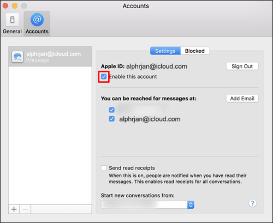
Task: Toggle the alphrjan@icloud.com reachable checkbox
Action: 111,119
